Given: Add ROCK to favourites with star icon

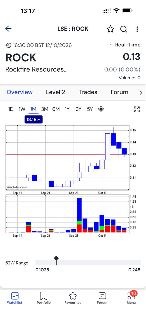Looking at the screenshot, I should 110,29.
